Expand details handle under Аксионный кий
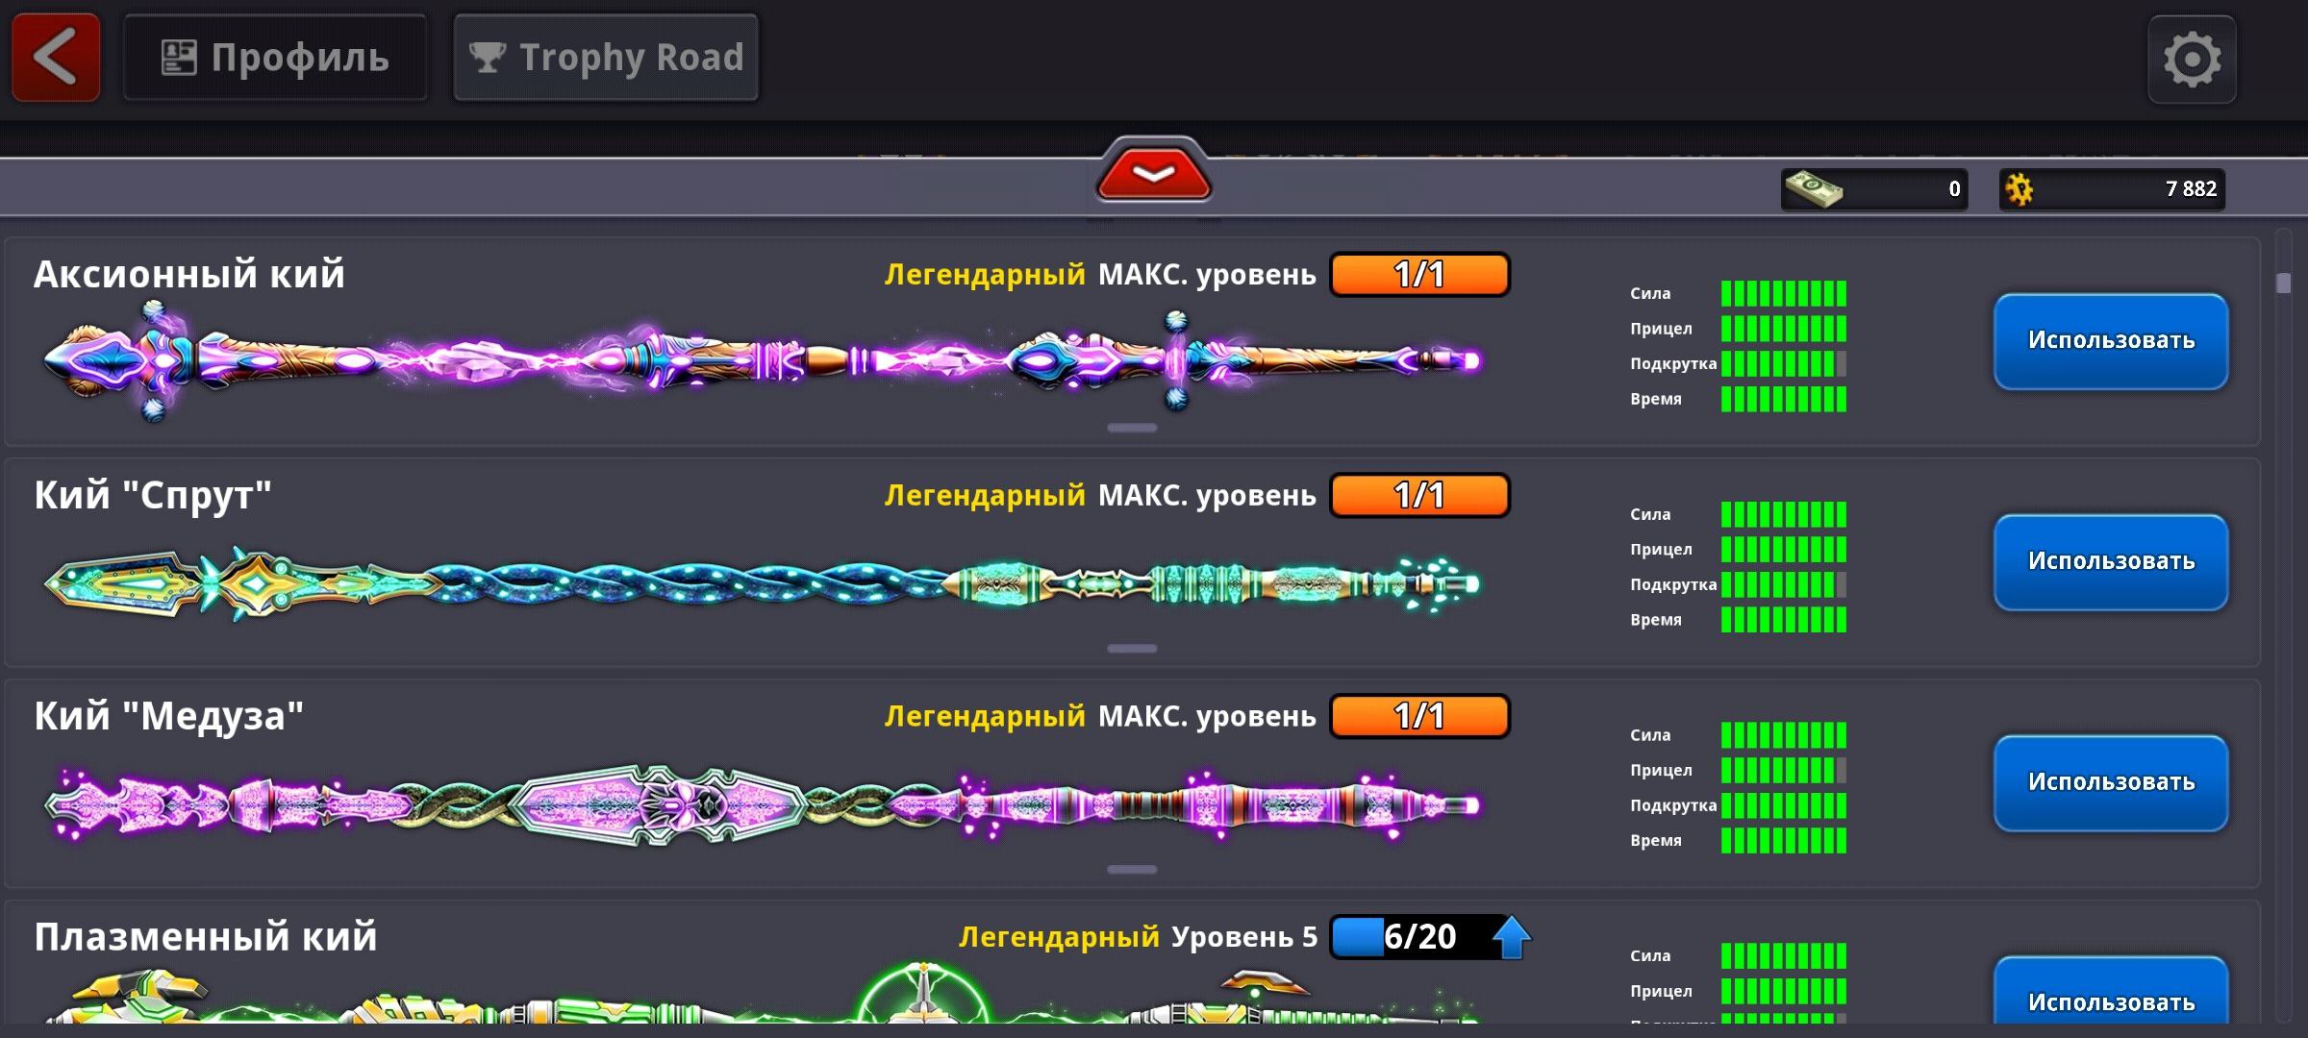This screenshot has width=2308, height=1038. click(x=1132, y=428)
